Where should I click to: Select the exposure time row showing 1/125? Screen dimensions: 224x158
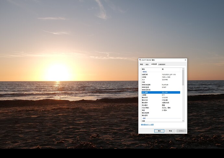click(x=161, y=98)
